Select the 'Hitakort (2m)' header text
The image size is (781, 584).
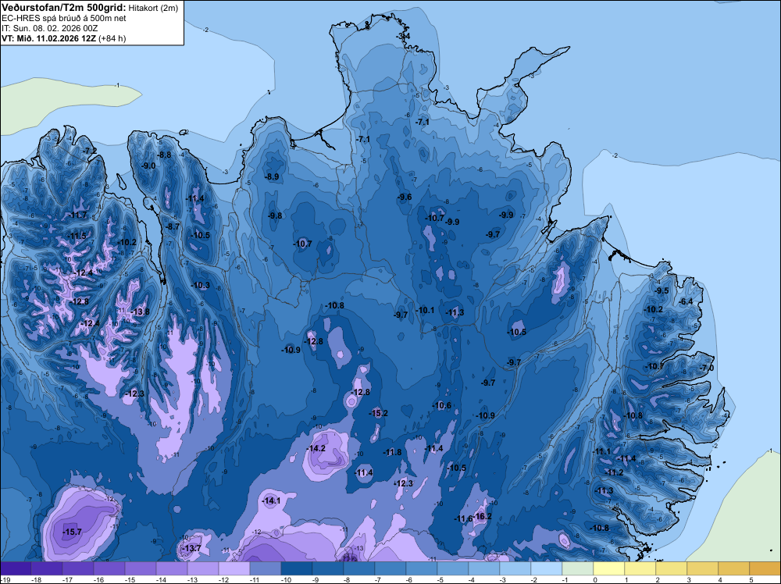coord(153,8)
